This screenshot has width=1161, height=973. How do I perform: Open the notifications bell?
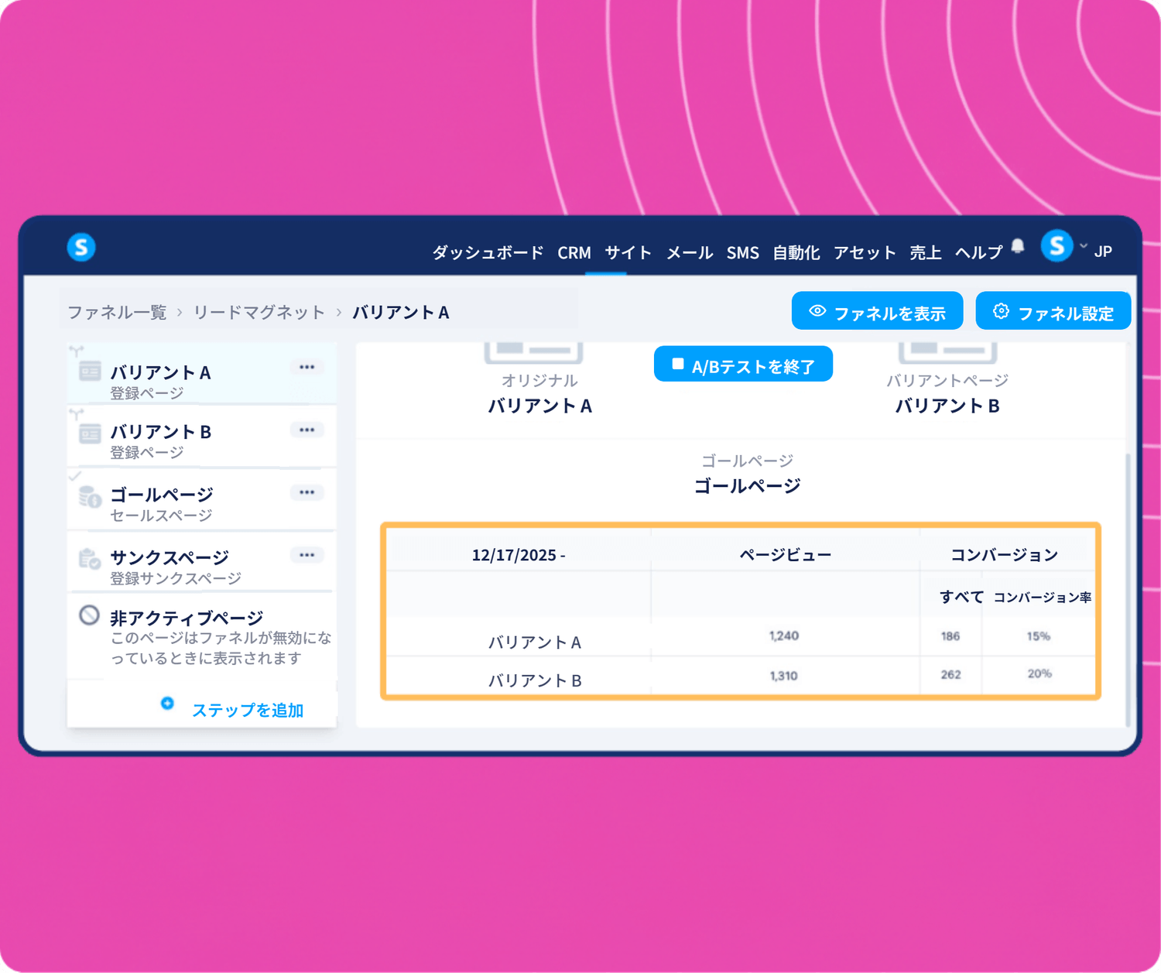click(1018, 246)
